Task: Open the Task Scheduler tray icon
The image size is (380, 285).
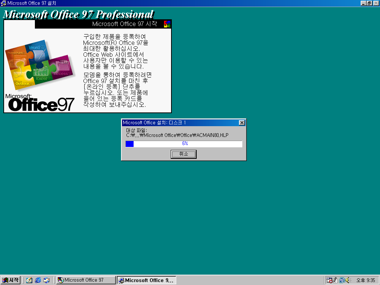Action: click(330, 280)
